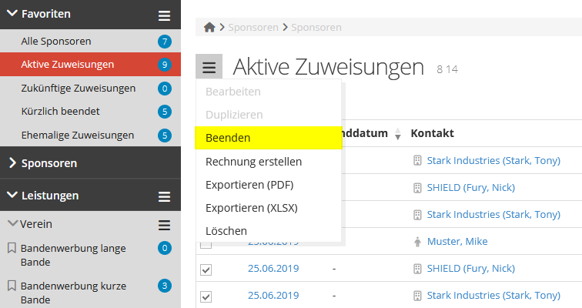The image size is (582, 308).
Task: Uncheck the SHIELD row dated 25.06.2019
Action: tap(206, 269)
